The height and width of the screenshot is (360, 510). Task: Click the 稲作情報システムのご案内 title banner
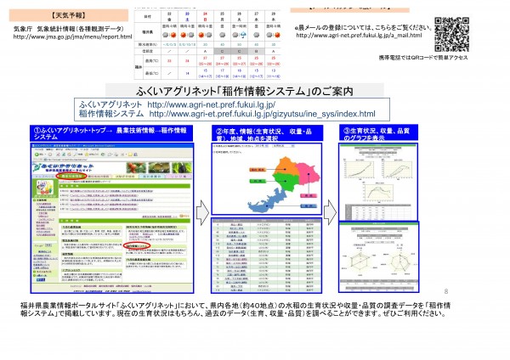[x=245, y=91]
